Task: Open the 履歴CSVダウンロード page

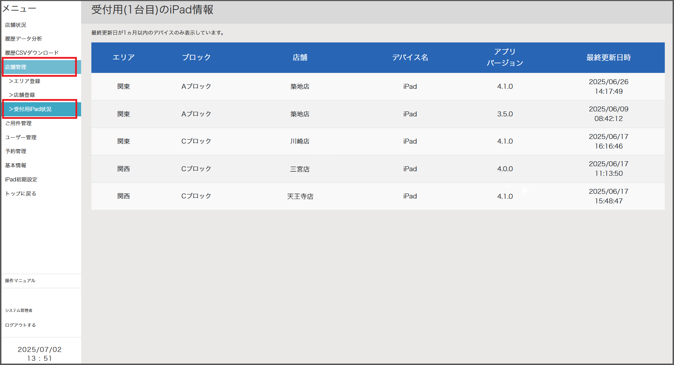Action: coord(32,53)
